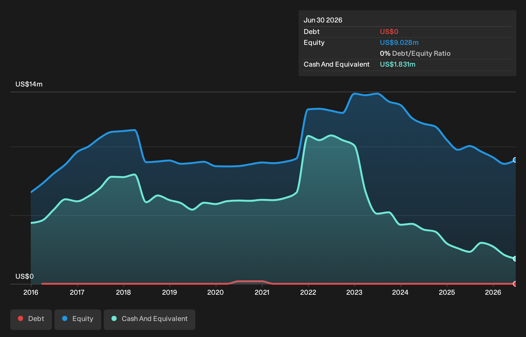
Task: Click the US$9.028m equity value
Action: click(399, 43)
